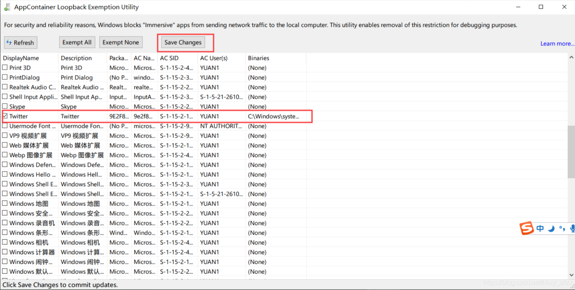
Task: Click the status bar message text
Action: tap(60, 285)
